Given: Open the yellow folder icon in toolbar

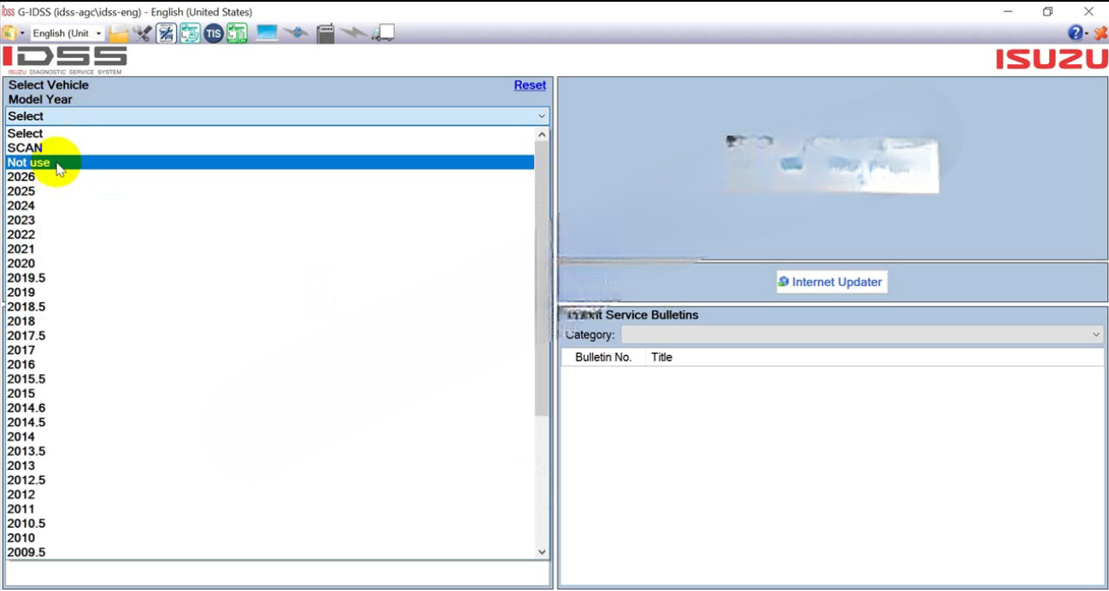Looking at the screenshot, I should tap(118, 33).
